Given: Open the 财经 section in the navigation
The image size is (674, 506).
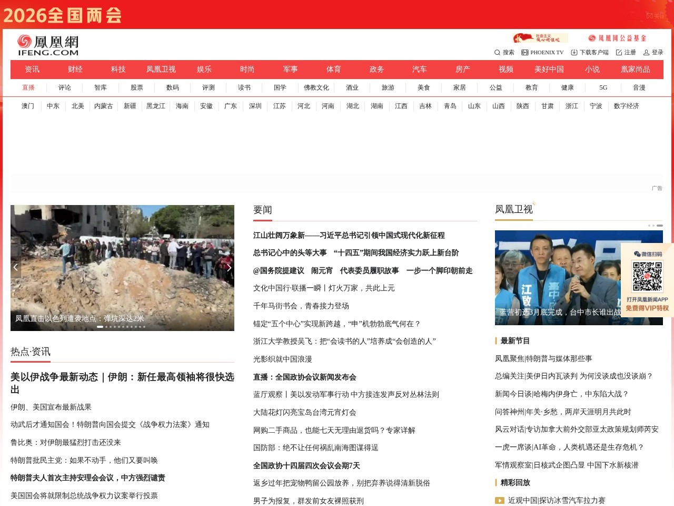Looking at the screenshot, I should click(x=75, y=69).
